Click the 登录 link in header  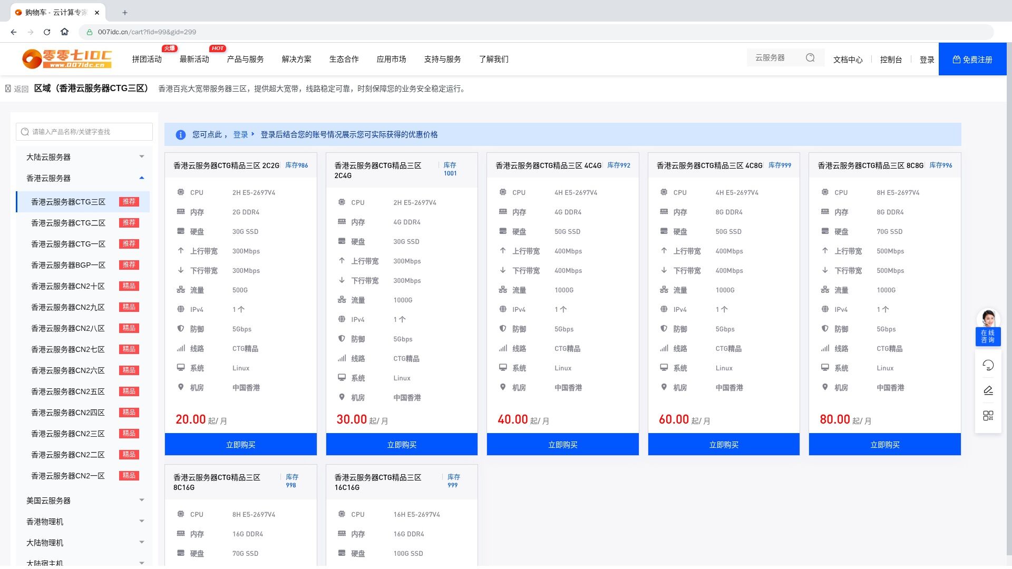tap(927, 60)
